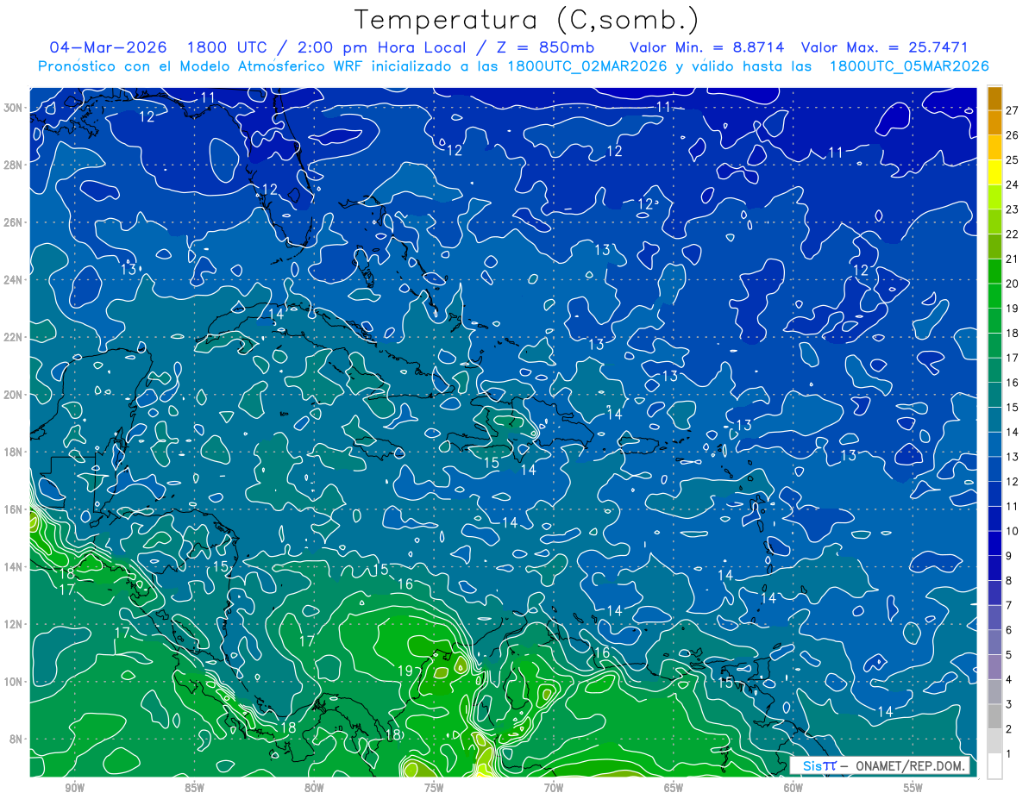Image resolution: width=1035 pixels, height=799 pixels.
Task: Click the "60W" longitude axis label
Action: tap(793, 788)
